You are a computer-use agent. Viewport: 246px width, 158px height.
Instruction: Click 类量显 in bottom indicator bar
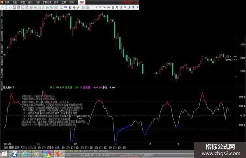pyautogui.click(x=50, y=148)
